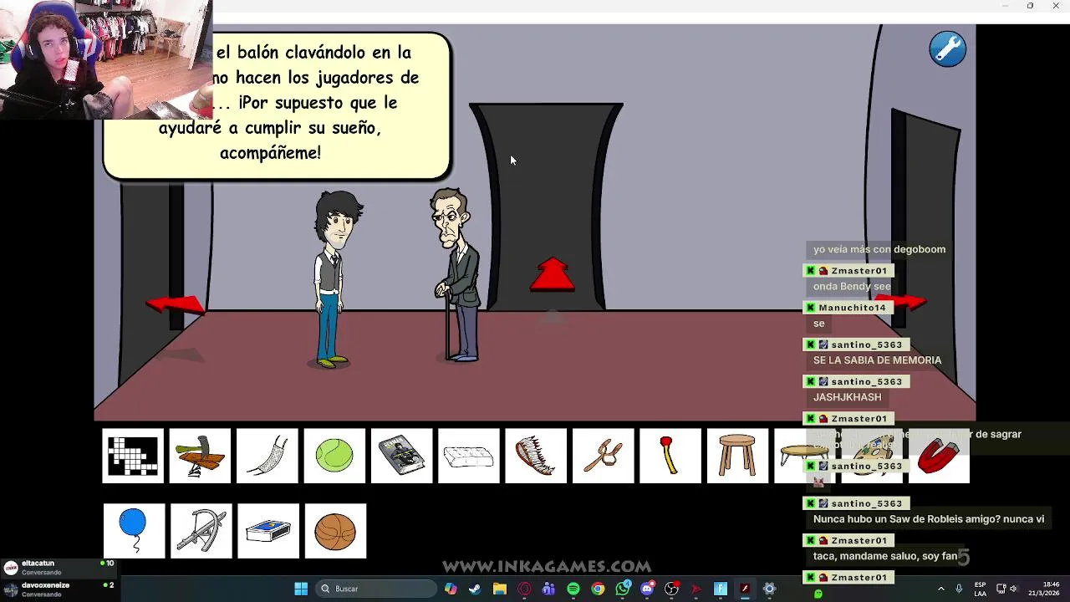Enter the center door's red up arrow
Image resolution: width=1070 pixels, height=602 pixels.
pyautogui.click(x=553, y=275)
